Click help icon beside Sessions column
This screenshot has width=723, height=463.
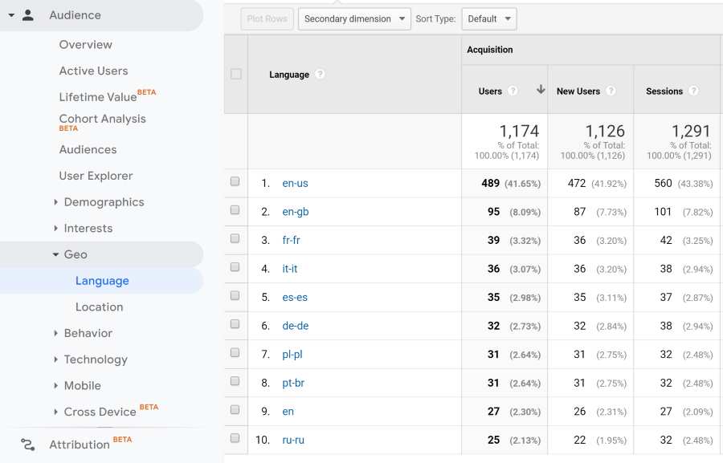click(692, 91)
